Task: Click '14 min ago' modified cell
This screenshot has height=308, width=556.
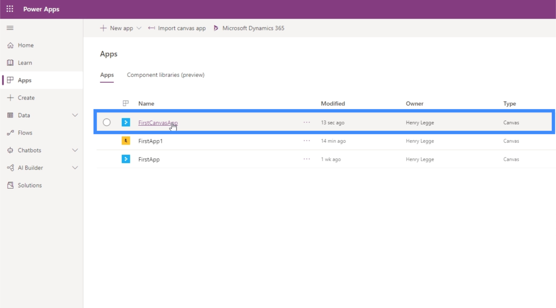Action: 333,141
